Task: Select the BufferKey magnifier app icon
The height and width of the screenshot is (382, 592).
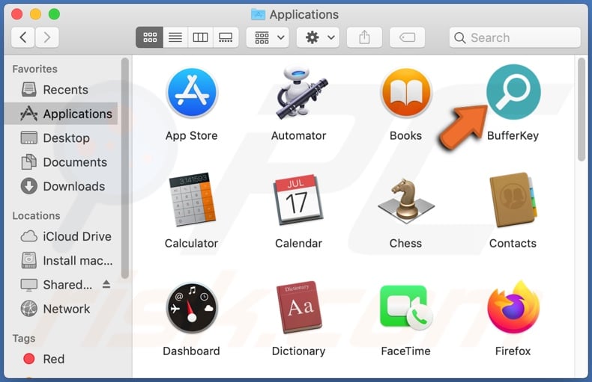Action: (513, 92)
